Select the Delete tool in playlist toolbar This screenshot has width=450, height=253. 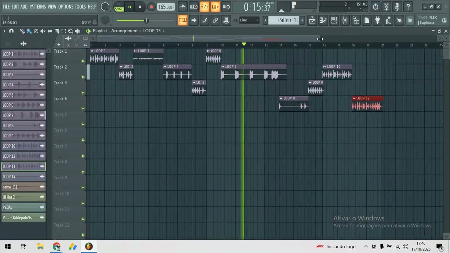[36, 31]
